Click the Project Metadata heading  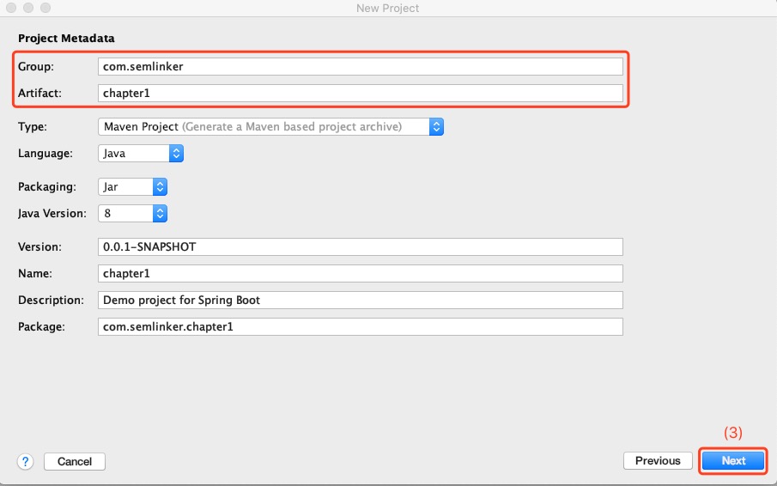point(66,39)
